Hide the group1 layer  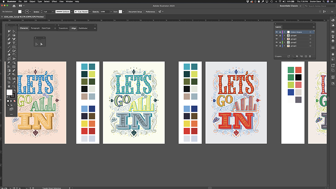pos(276,46)
